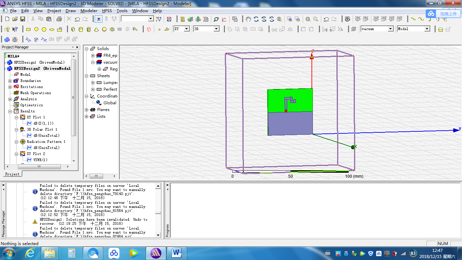Select the Draw circle tool
The image size is (462, 260).
(x=36, y=29)
